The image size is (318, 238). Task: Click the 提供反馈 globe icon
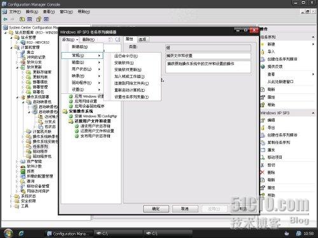coord(263,67)
